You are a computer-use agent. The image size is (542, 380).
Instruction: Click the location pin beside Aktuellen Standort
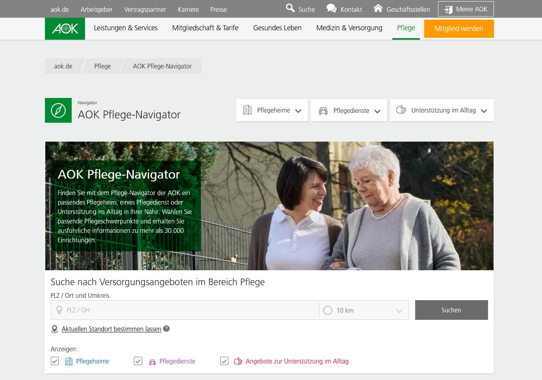point(55,329)
